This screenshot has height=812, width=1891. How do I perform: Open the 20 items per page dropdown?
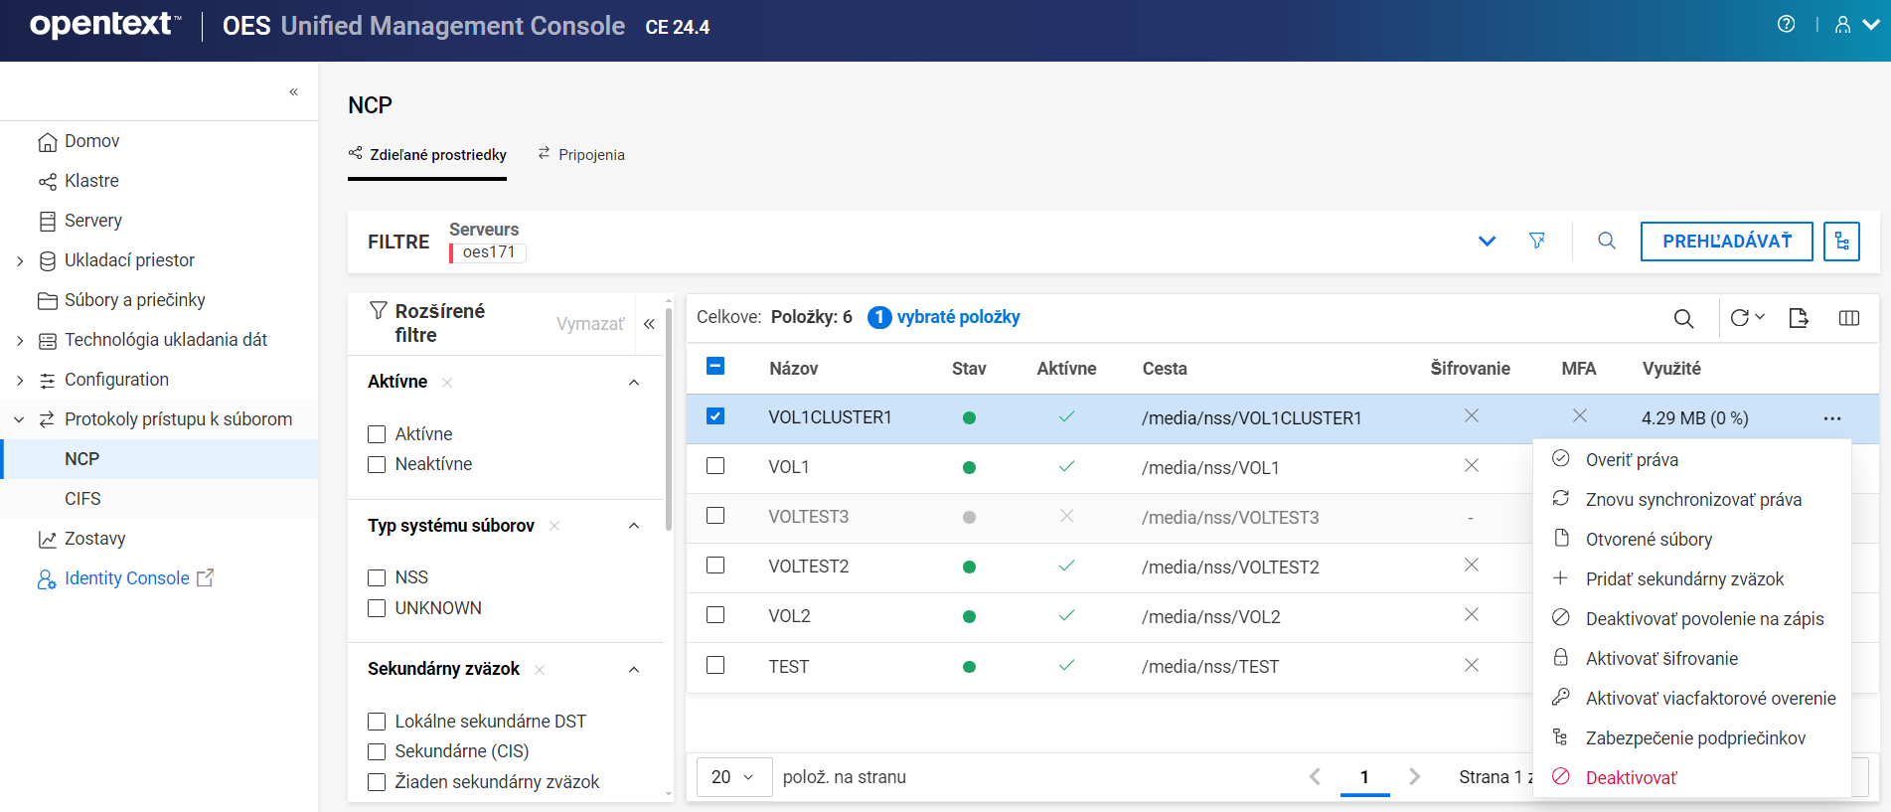pos(733,777)
